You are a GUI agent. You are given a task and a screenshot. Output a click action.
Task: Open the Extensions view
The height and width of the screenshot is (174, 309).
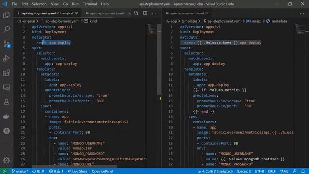coord(6,73)
